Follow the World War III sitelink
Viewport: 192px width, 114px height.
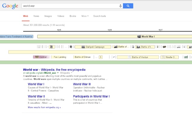click(x=82, y=84)
